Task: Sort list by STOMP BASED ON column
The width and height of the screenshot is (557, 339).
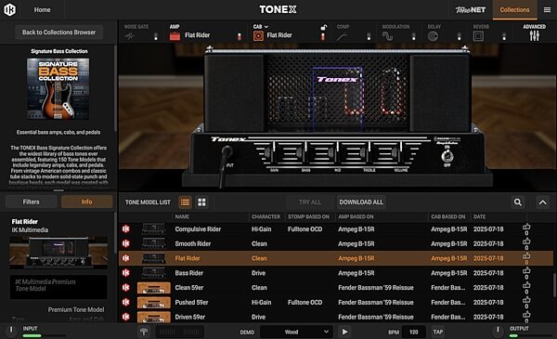Action: [308, 216]
